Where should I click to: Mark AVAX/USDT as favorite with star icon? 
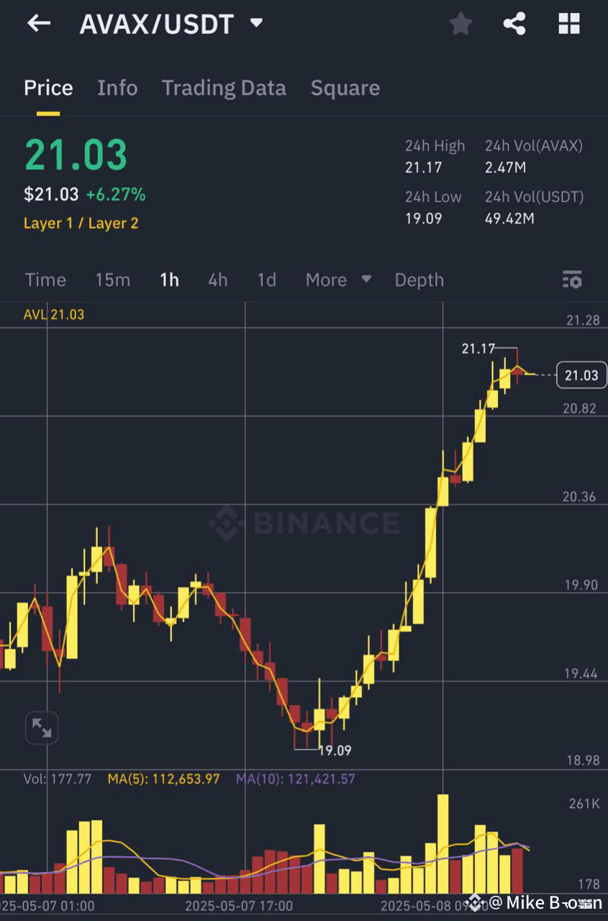460,23
